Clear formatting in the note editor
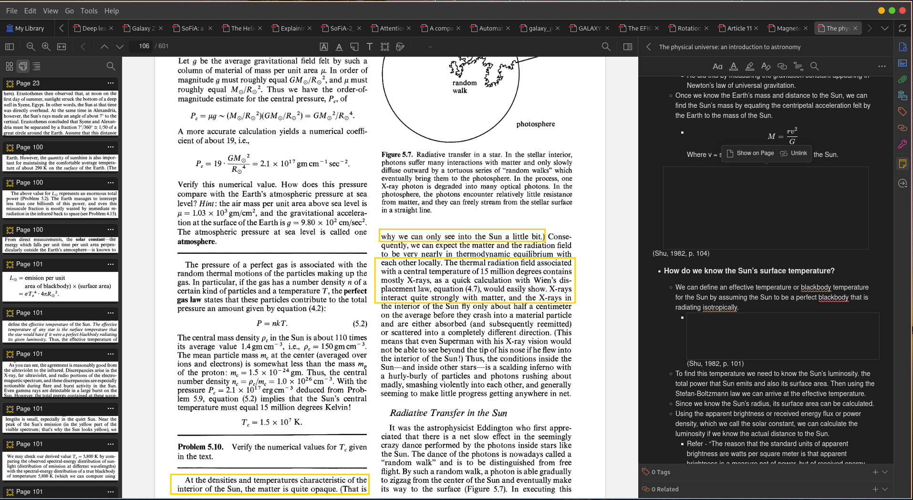This screenshot has width=913, height=500. (x=766, y=66)
